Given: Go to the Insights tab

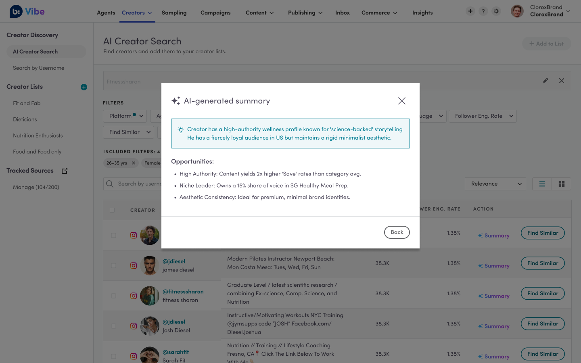Looking at the screenshot, I should 422,13.
